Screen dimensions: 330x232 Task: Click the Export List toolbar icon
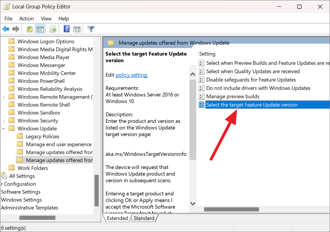53,29
